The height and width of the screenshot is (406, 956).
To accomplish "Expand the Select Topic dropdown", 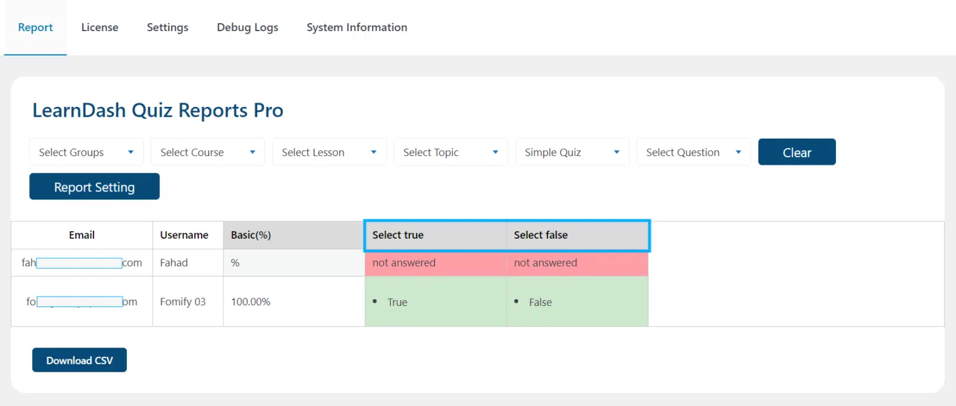I will pos(451,152).
